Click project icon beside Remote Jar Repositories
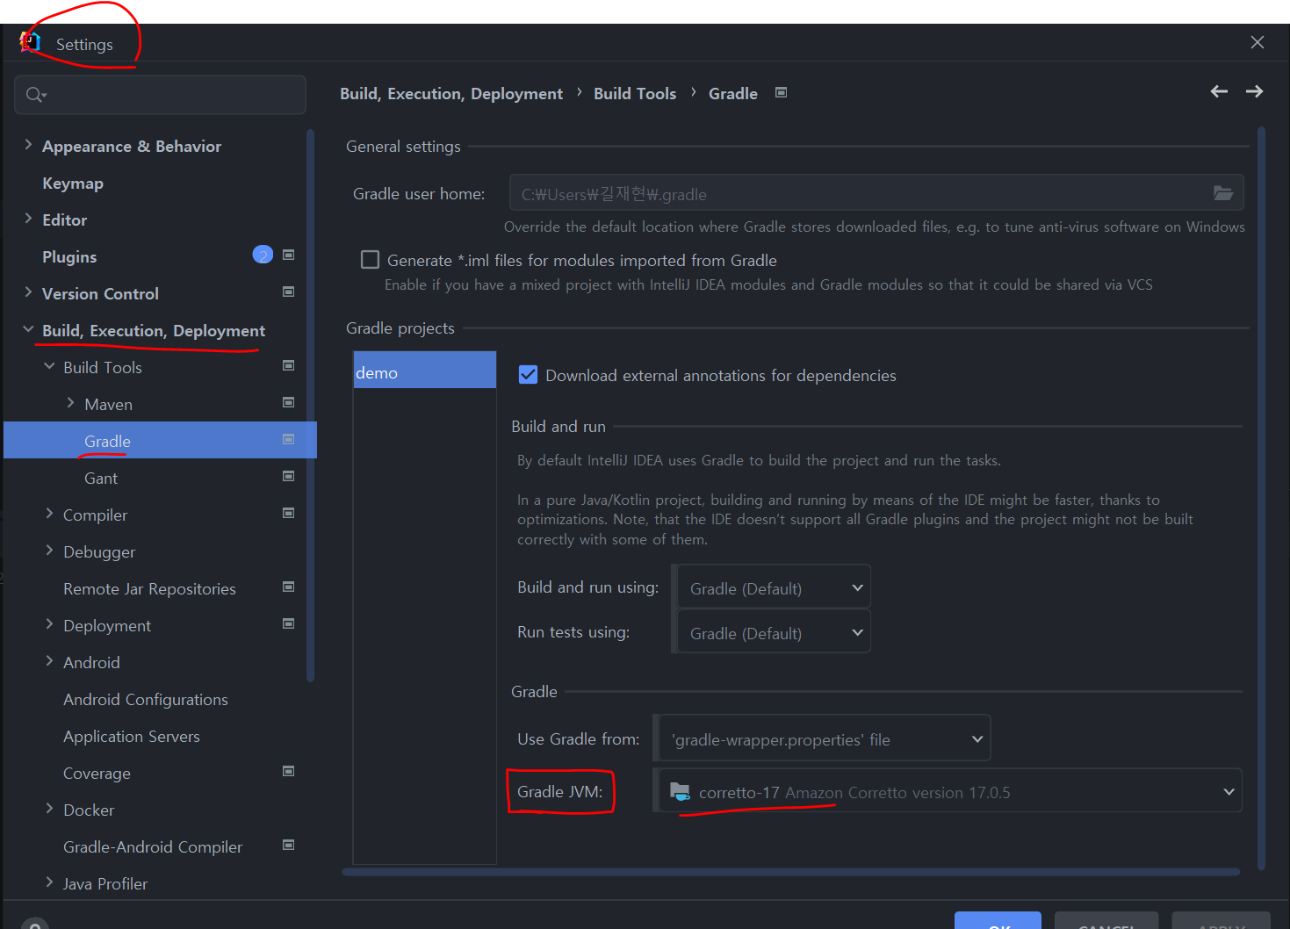Image resolution: width=1290 pixels, height=929 pixels. (x=288, y=587)
